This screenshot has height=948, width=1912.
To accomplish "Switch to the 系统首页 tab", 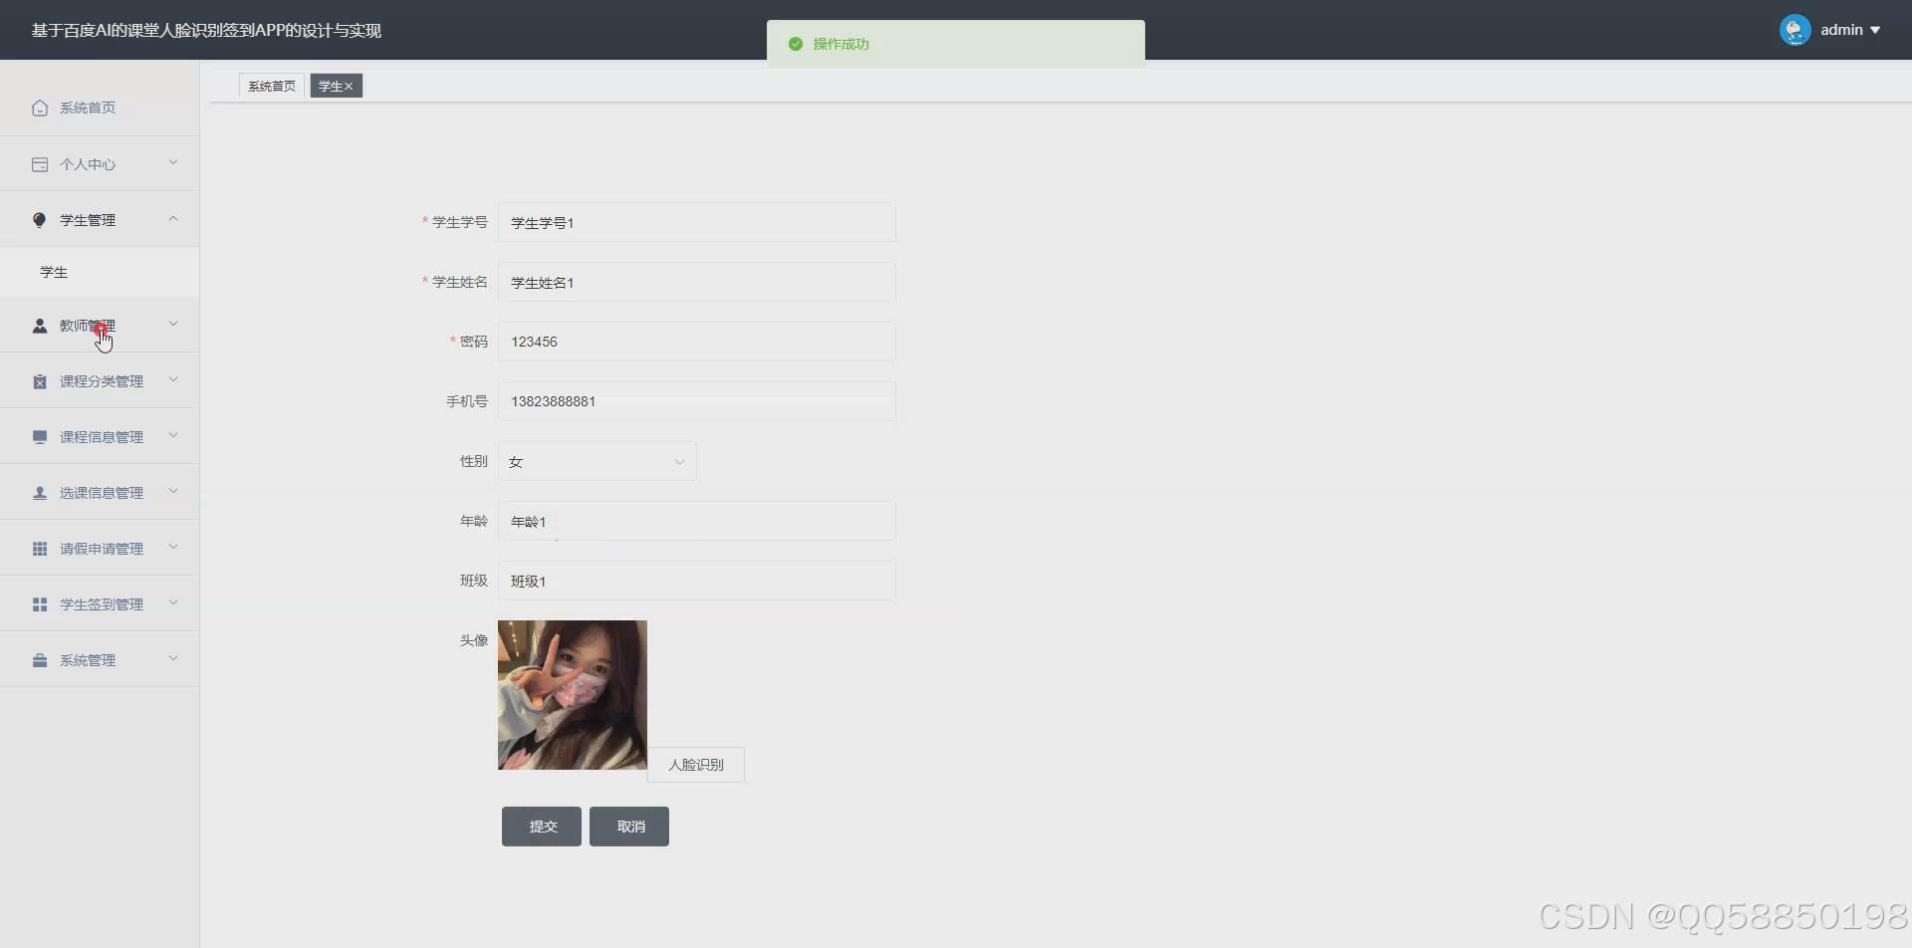I will point(272,87).
